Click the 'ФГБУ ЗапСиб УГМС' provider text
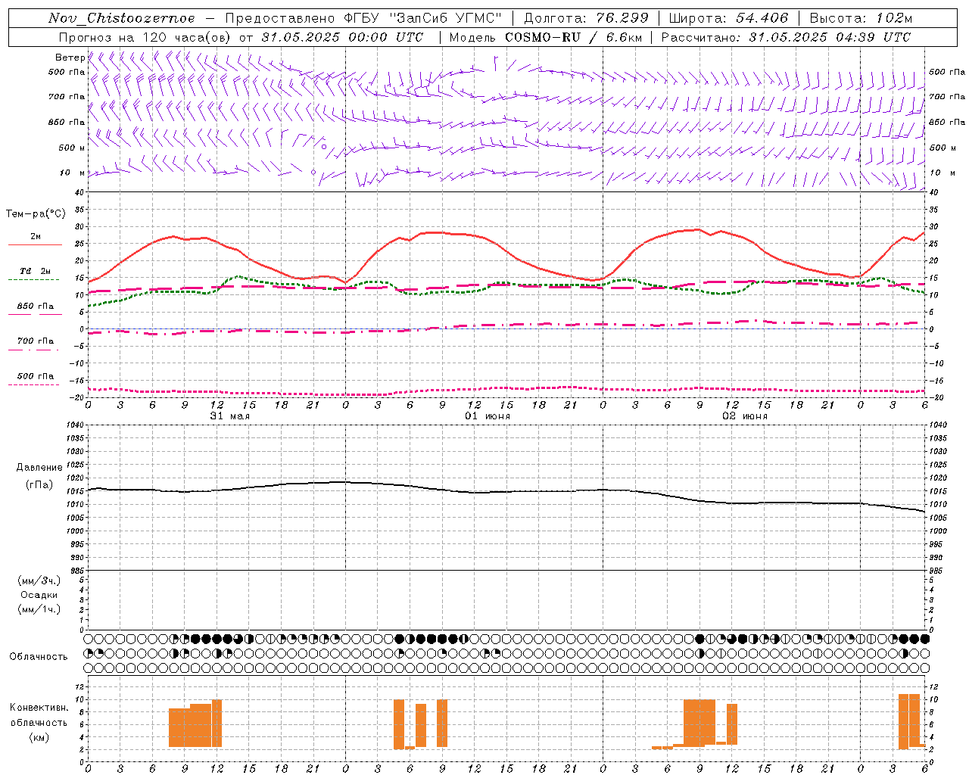This screenshot has height=775, width=969. click(x=423, y=18)
